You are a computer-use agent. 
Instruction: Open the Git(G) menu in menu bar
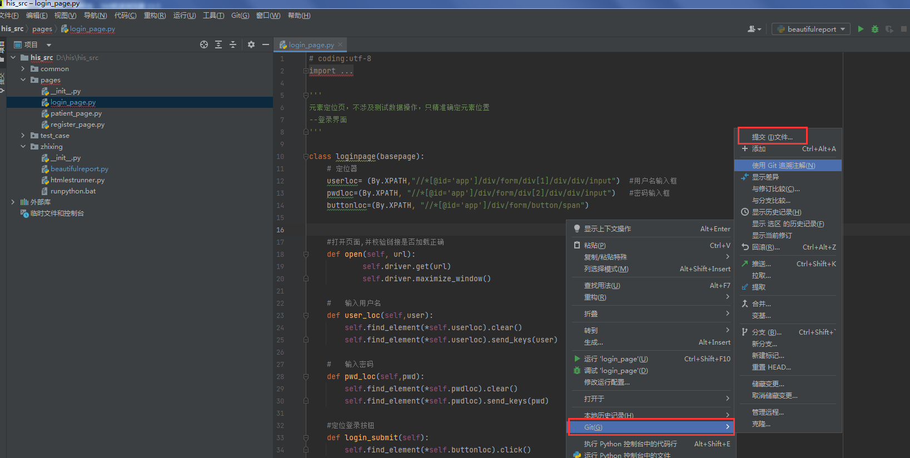point(240,16)
